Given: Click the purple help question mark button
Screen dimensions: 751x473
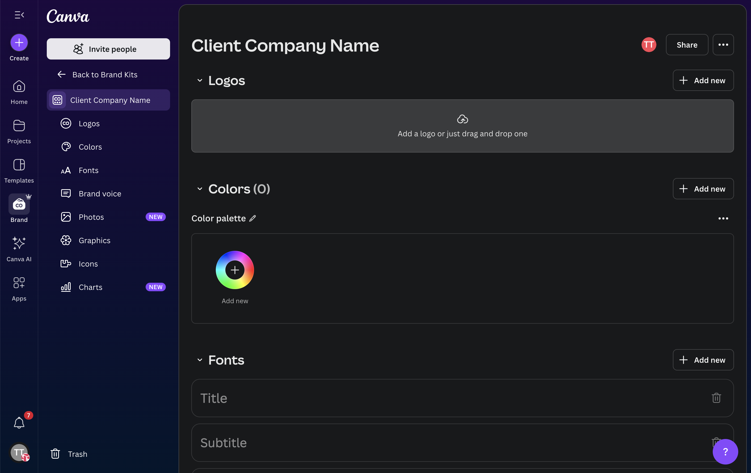Looking at the screenshot, I should tap(725, 451).
